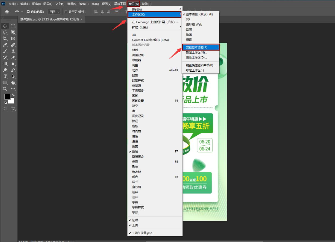335x242 pixels.
Task: Select the Eyedropper tool
Action: pyautogui.click(x=5, y=45)
